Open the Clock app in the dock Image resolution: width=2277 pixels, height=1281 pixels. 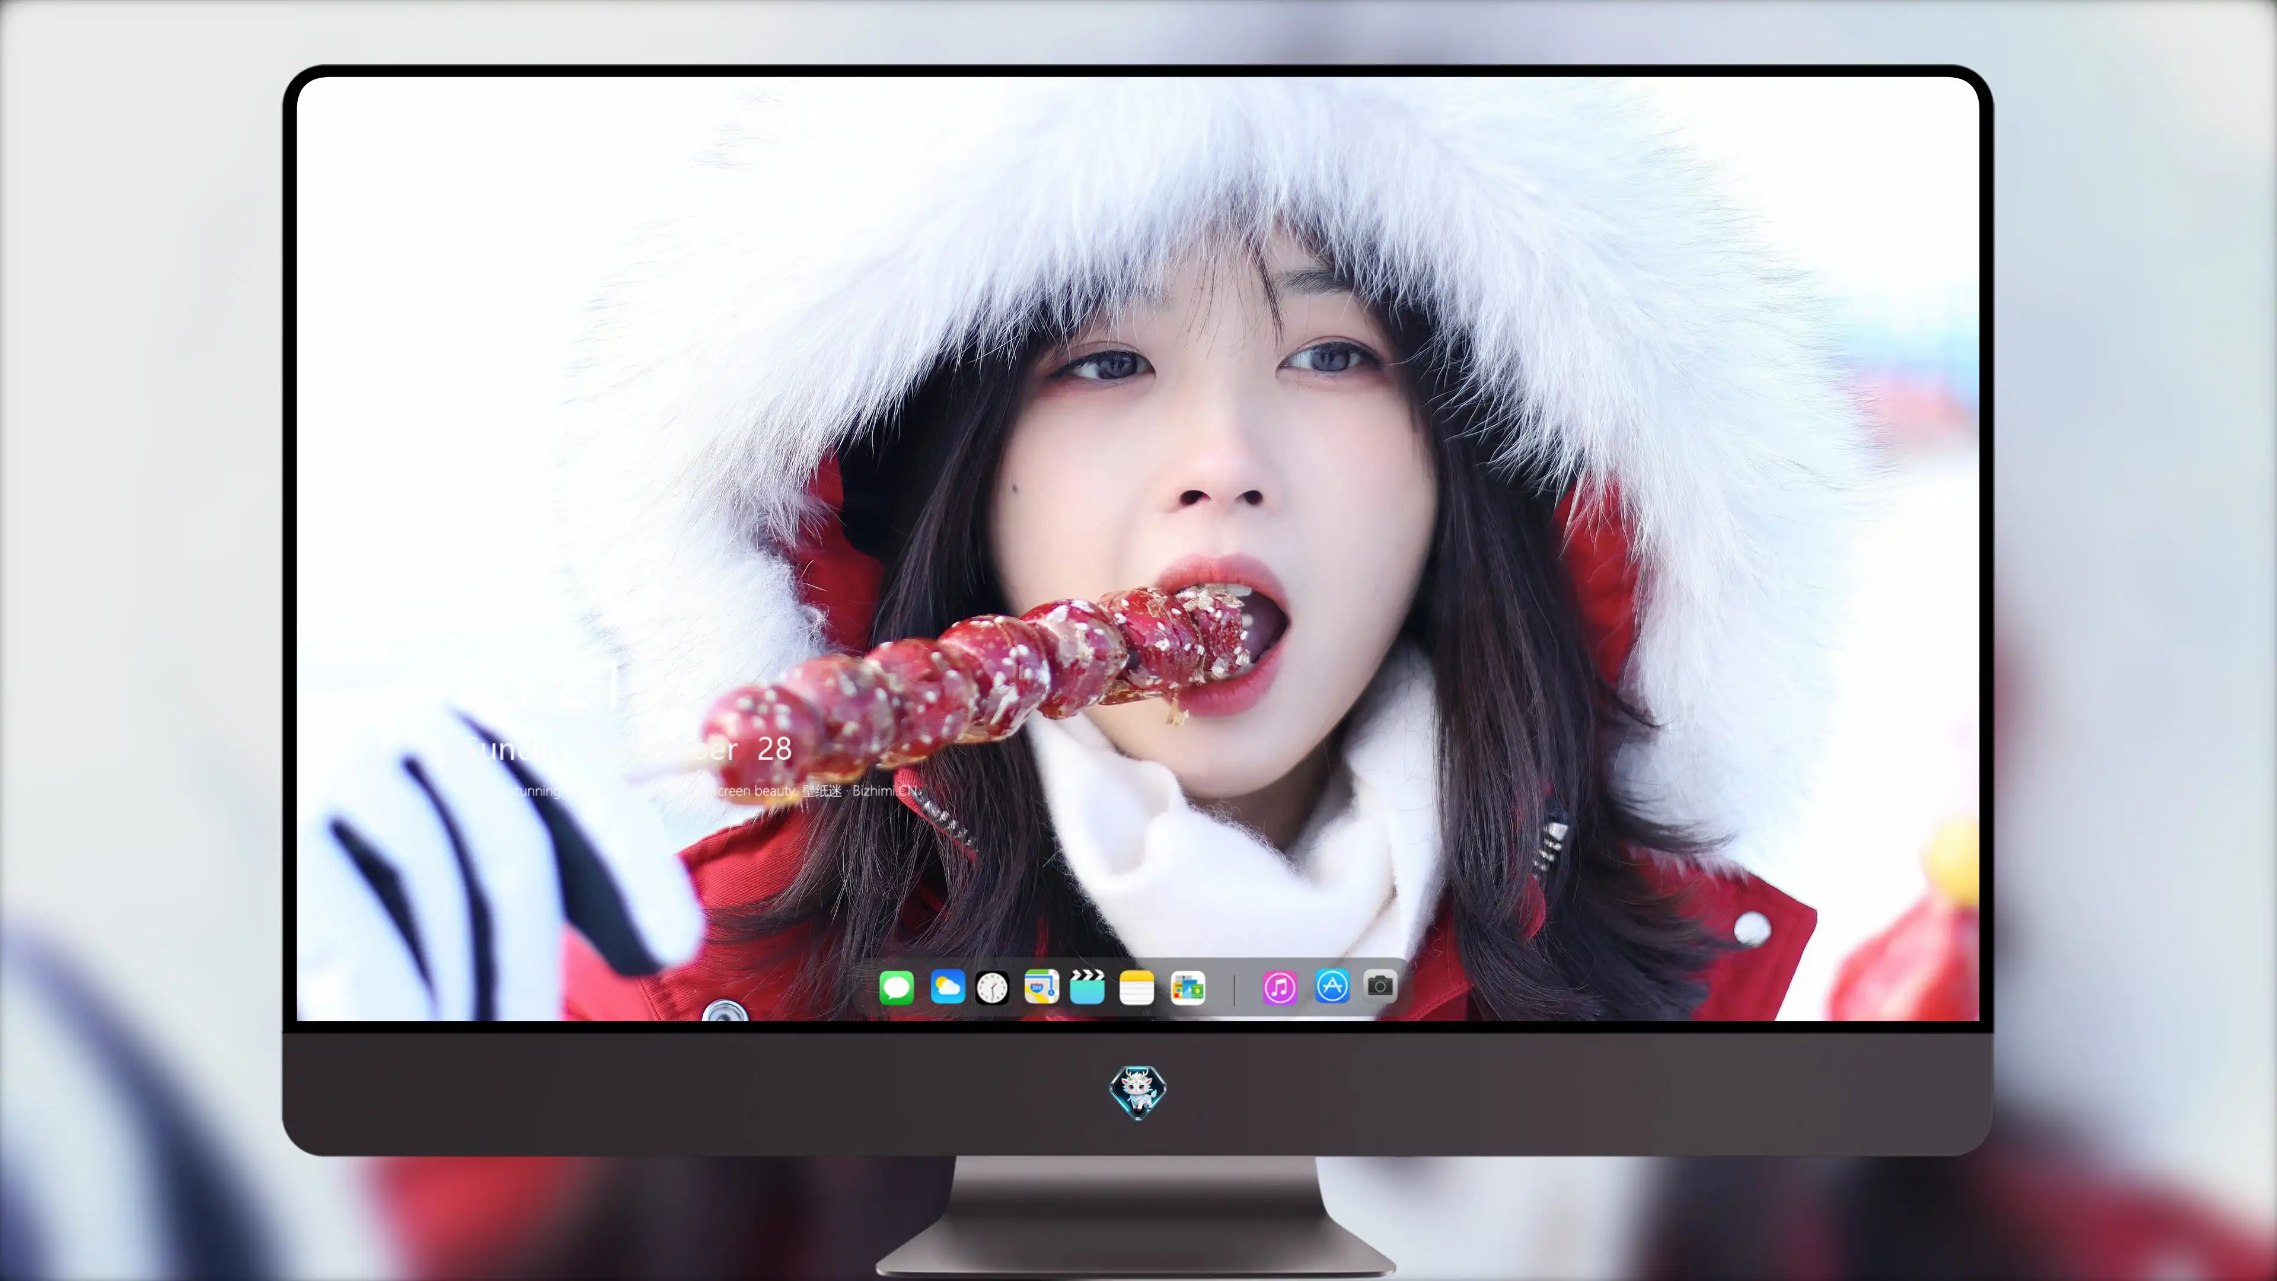click(x=992, y=987)
